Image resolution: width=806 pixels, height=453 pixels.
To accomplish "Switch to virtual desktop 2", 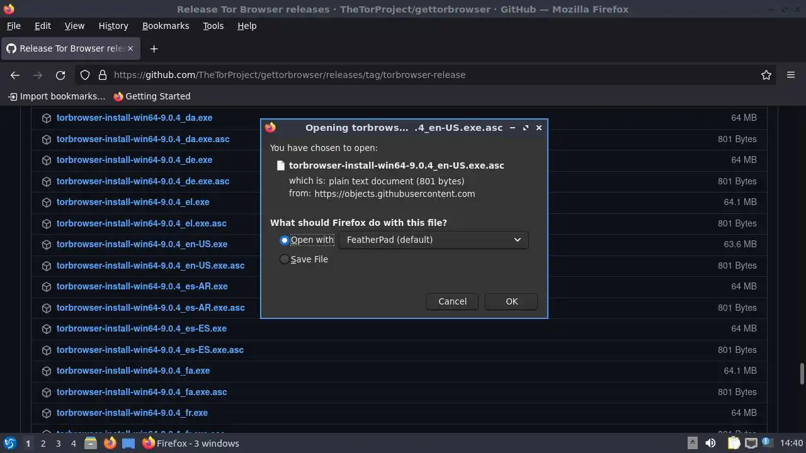I will pyautogui.click(x=43, y=444).
